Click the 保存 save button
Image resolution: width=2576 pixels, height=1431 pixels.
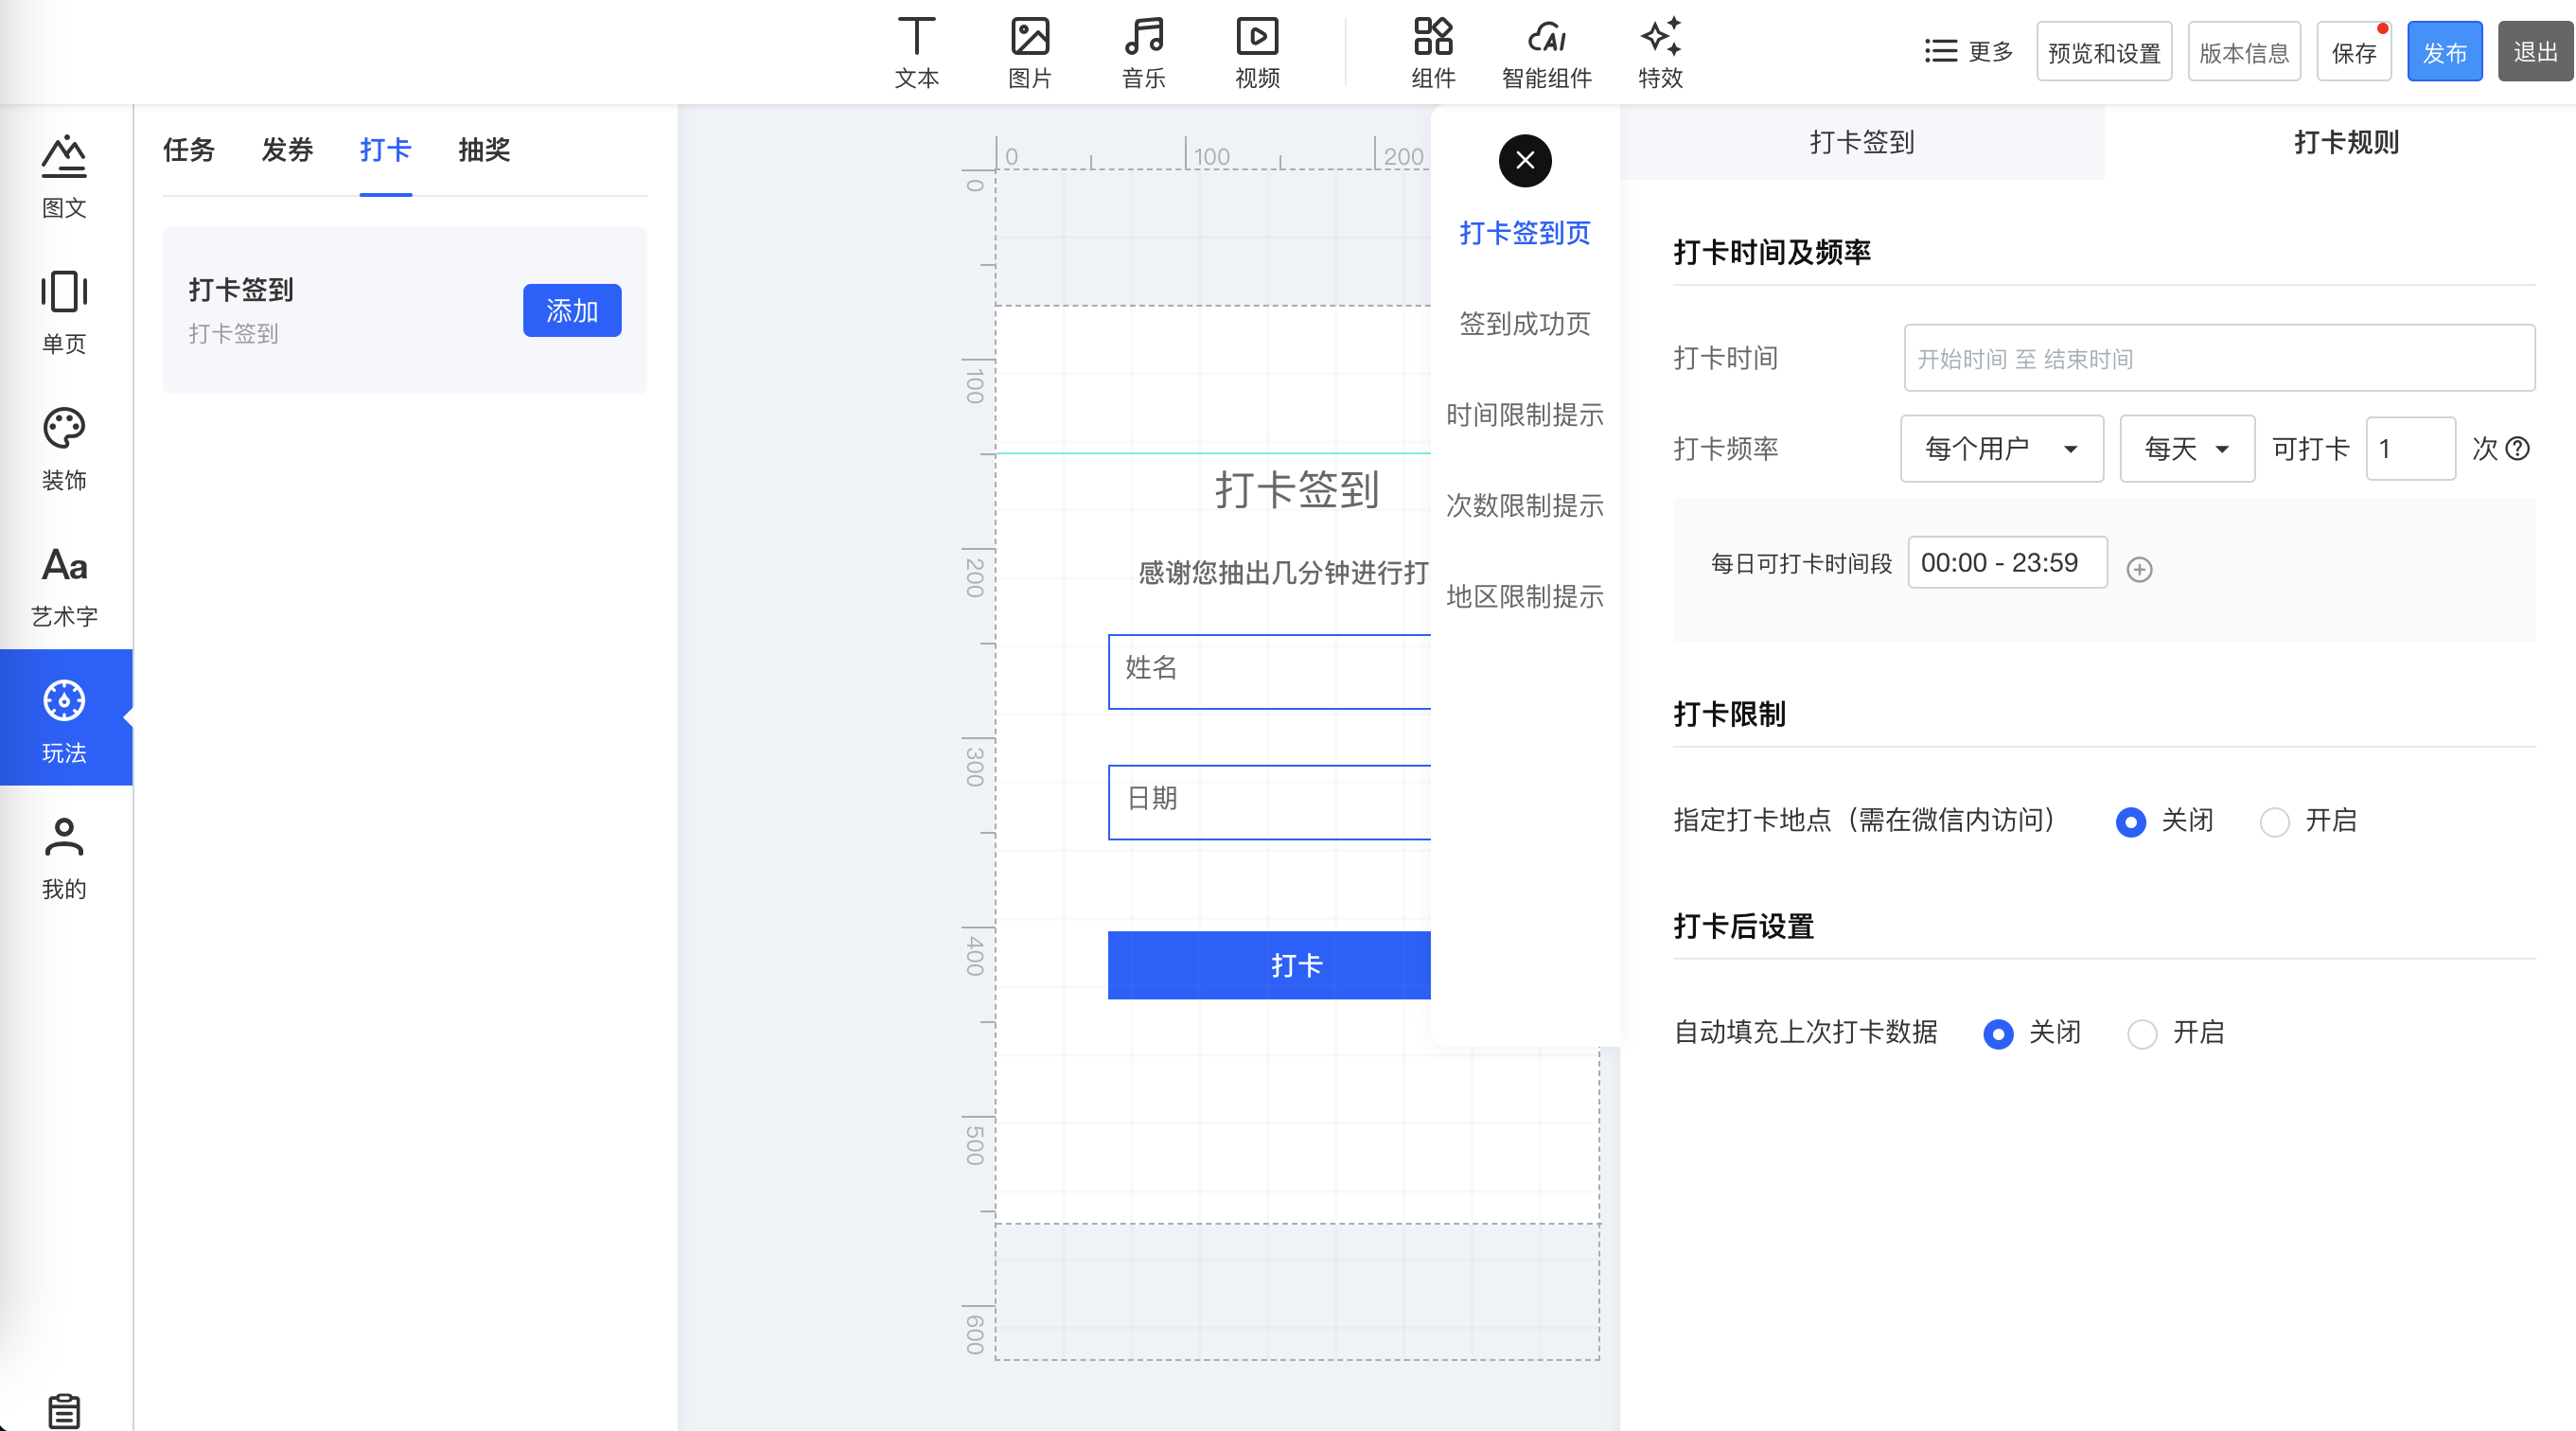coord(2353,52)
